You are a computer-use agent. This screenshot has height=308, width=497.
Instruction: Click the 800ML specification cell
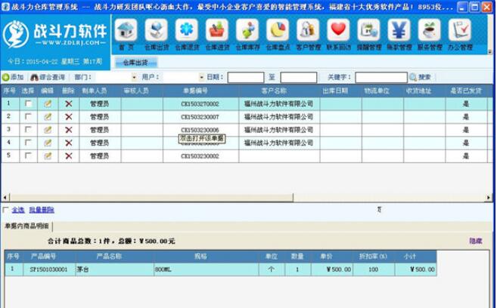point(207,269)
